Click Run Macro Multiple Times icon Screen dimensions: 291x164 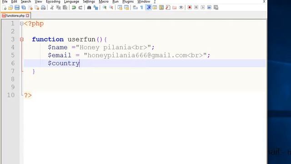[x=209, y=7]
